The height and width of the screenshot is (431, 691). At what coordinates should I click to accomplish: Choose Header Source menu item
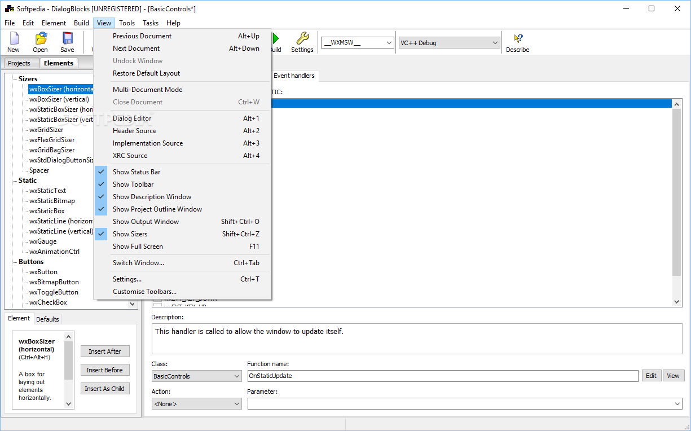click(183, 131)
